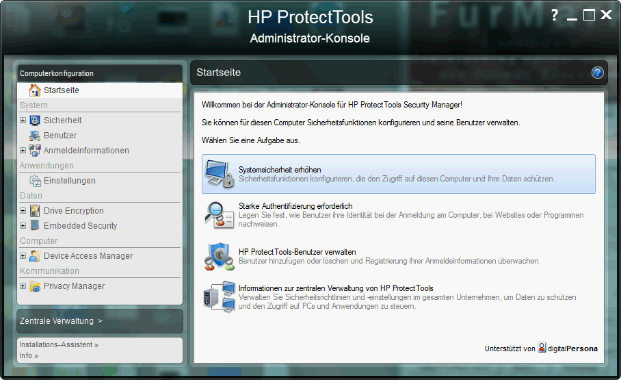Viewport: 621px width, 380px height.
Task: Expand the Drive Encryption tree node
Action: coord(23,211)
